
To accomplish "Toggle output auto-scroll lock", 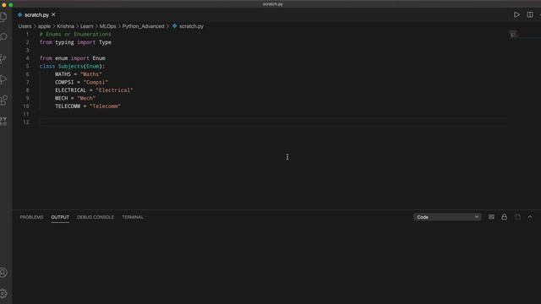I will [504, 217].
